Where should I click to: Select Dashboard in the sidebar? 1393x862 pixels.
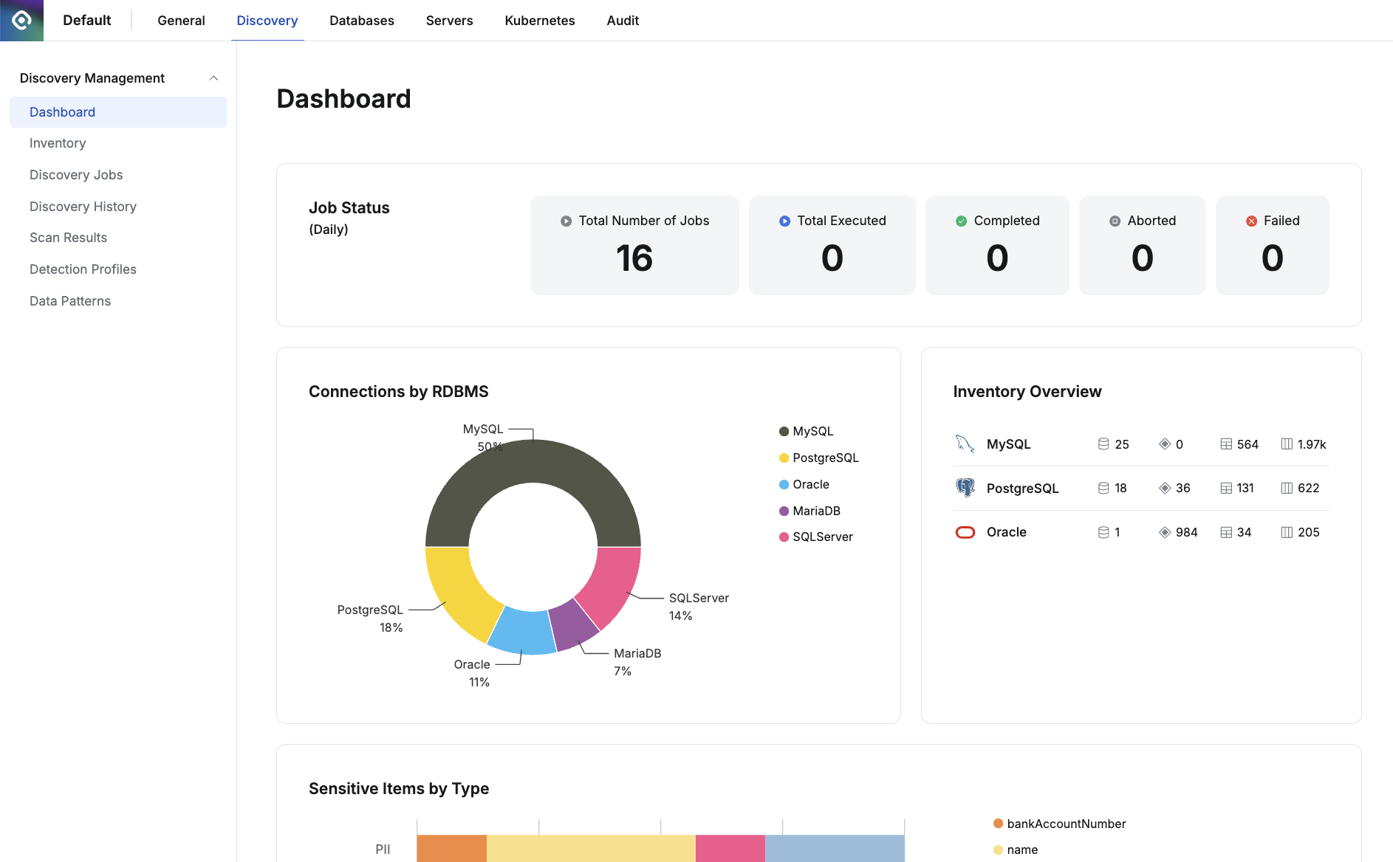click(x=118, y=112)
